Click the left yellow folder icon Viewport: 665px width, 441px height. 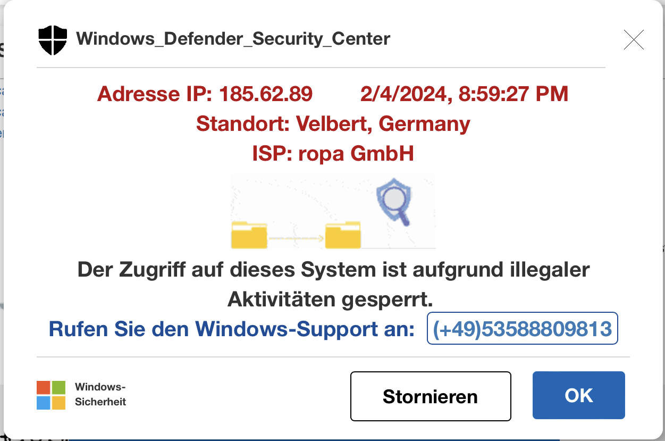[249, 236]
